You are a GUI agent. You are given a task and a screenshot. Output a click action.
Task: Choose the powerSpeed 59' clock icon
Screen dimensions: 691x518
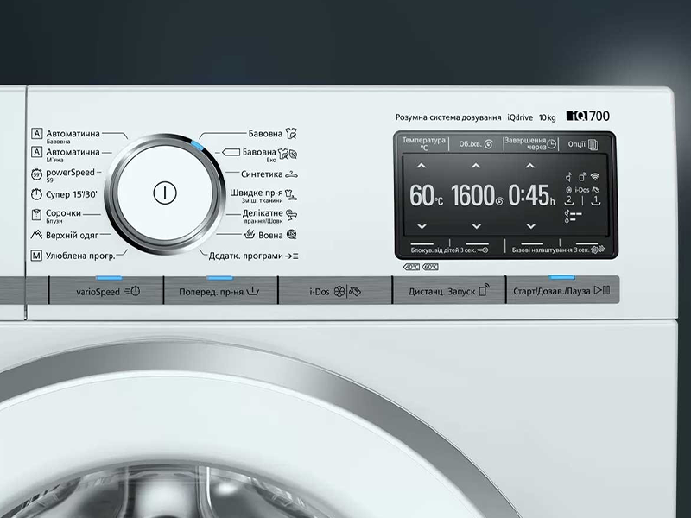tap(36, 174)
